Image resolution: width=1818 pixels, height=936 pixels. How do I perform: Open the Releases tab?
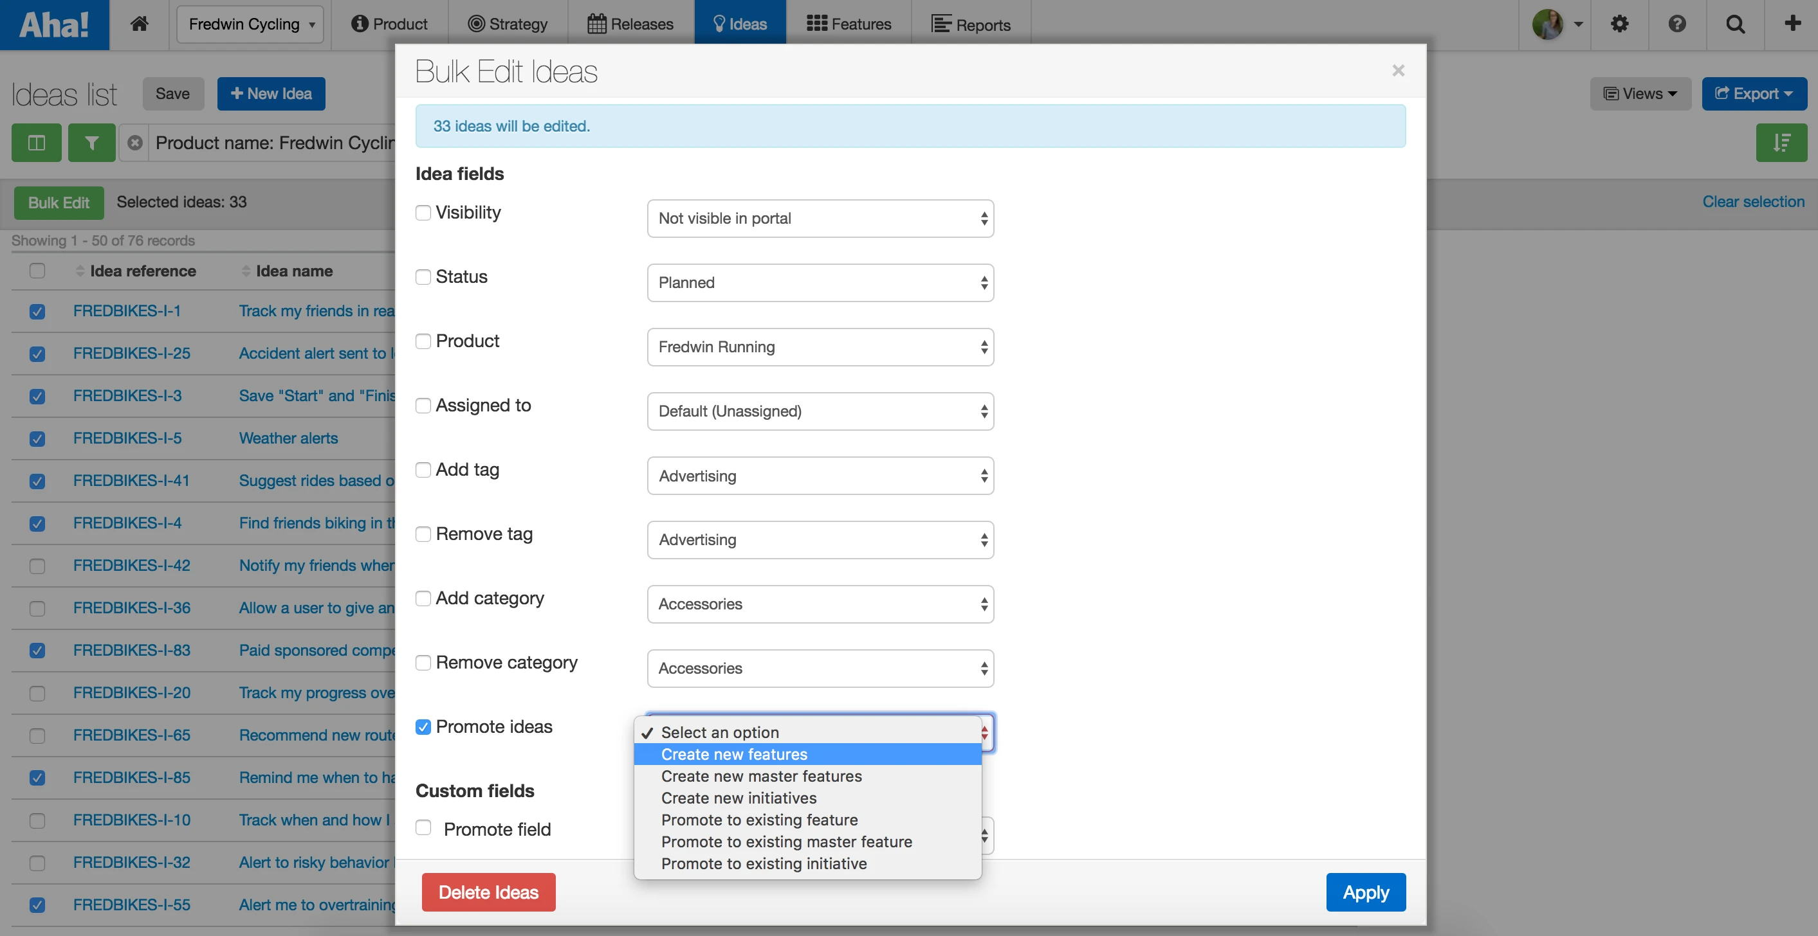click(x=630, y=24)
